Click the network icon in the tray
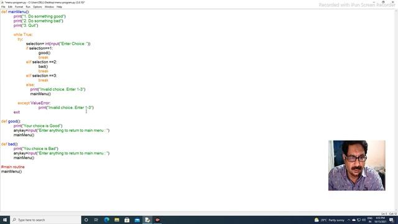The width and height of the screenshot is (398, 224). pyautogui.click(x=359, y=220)
